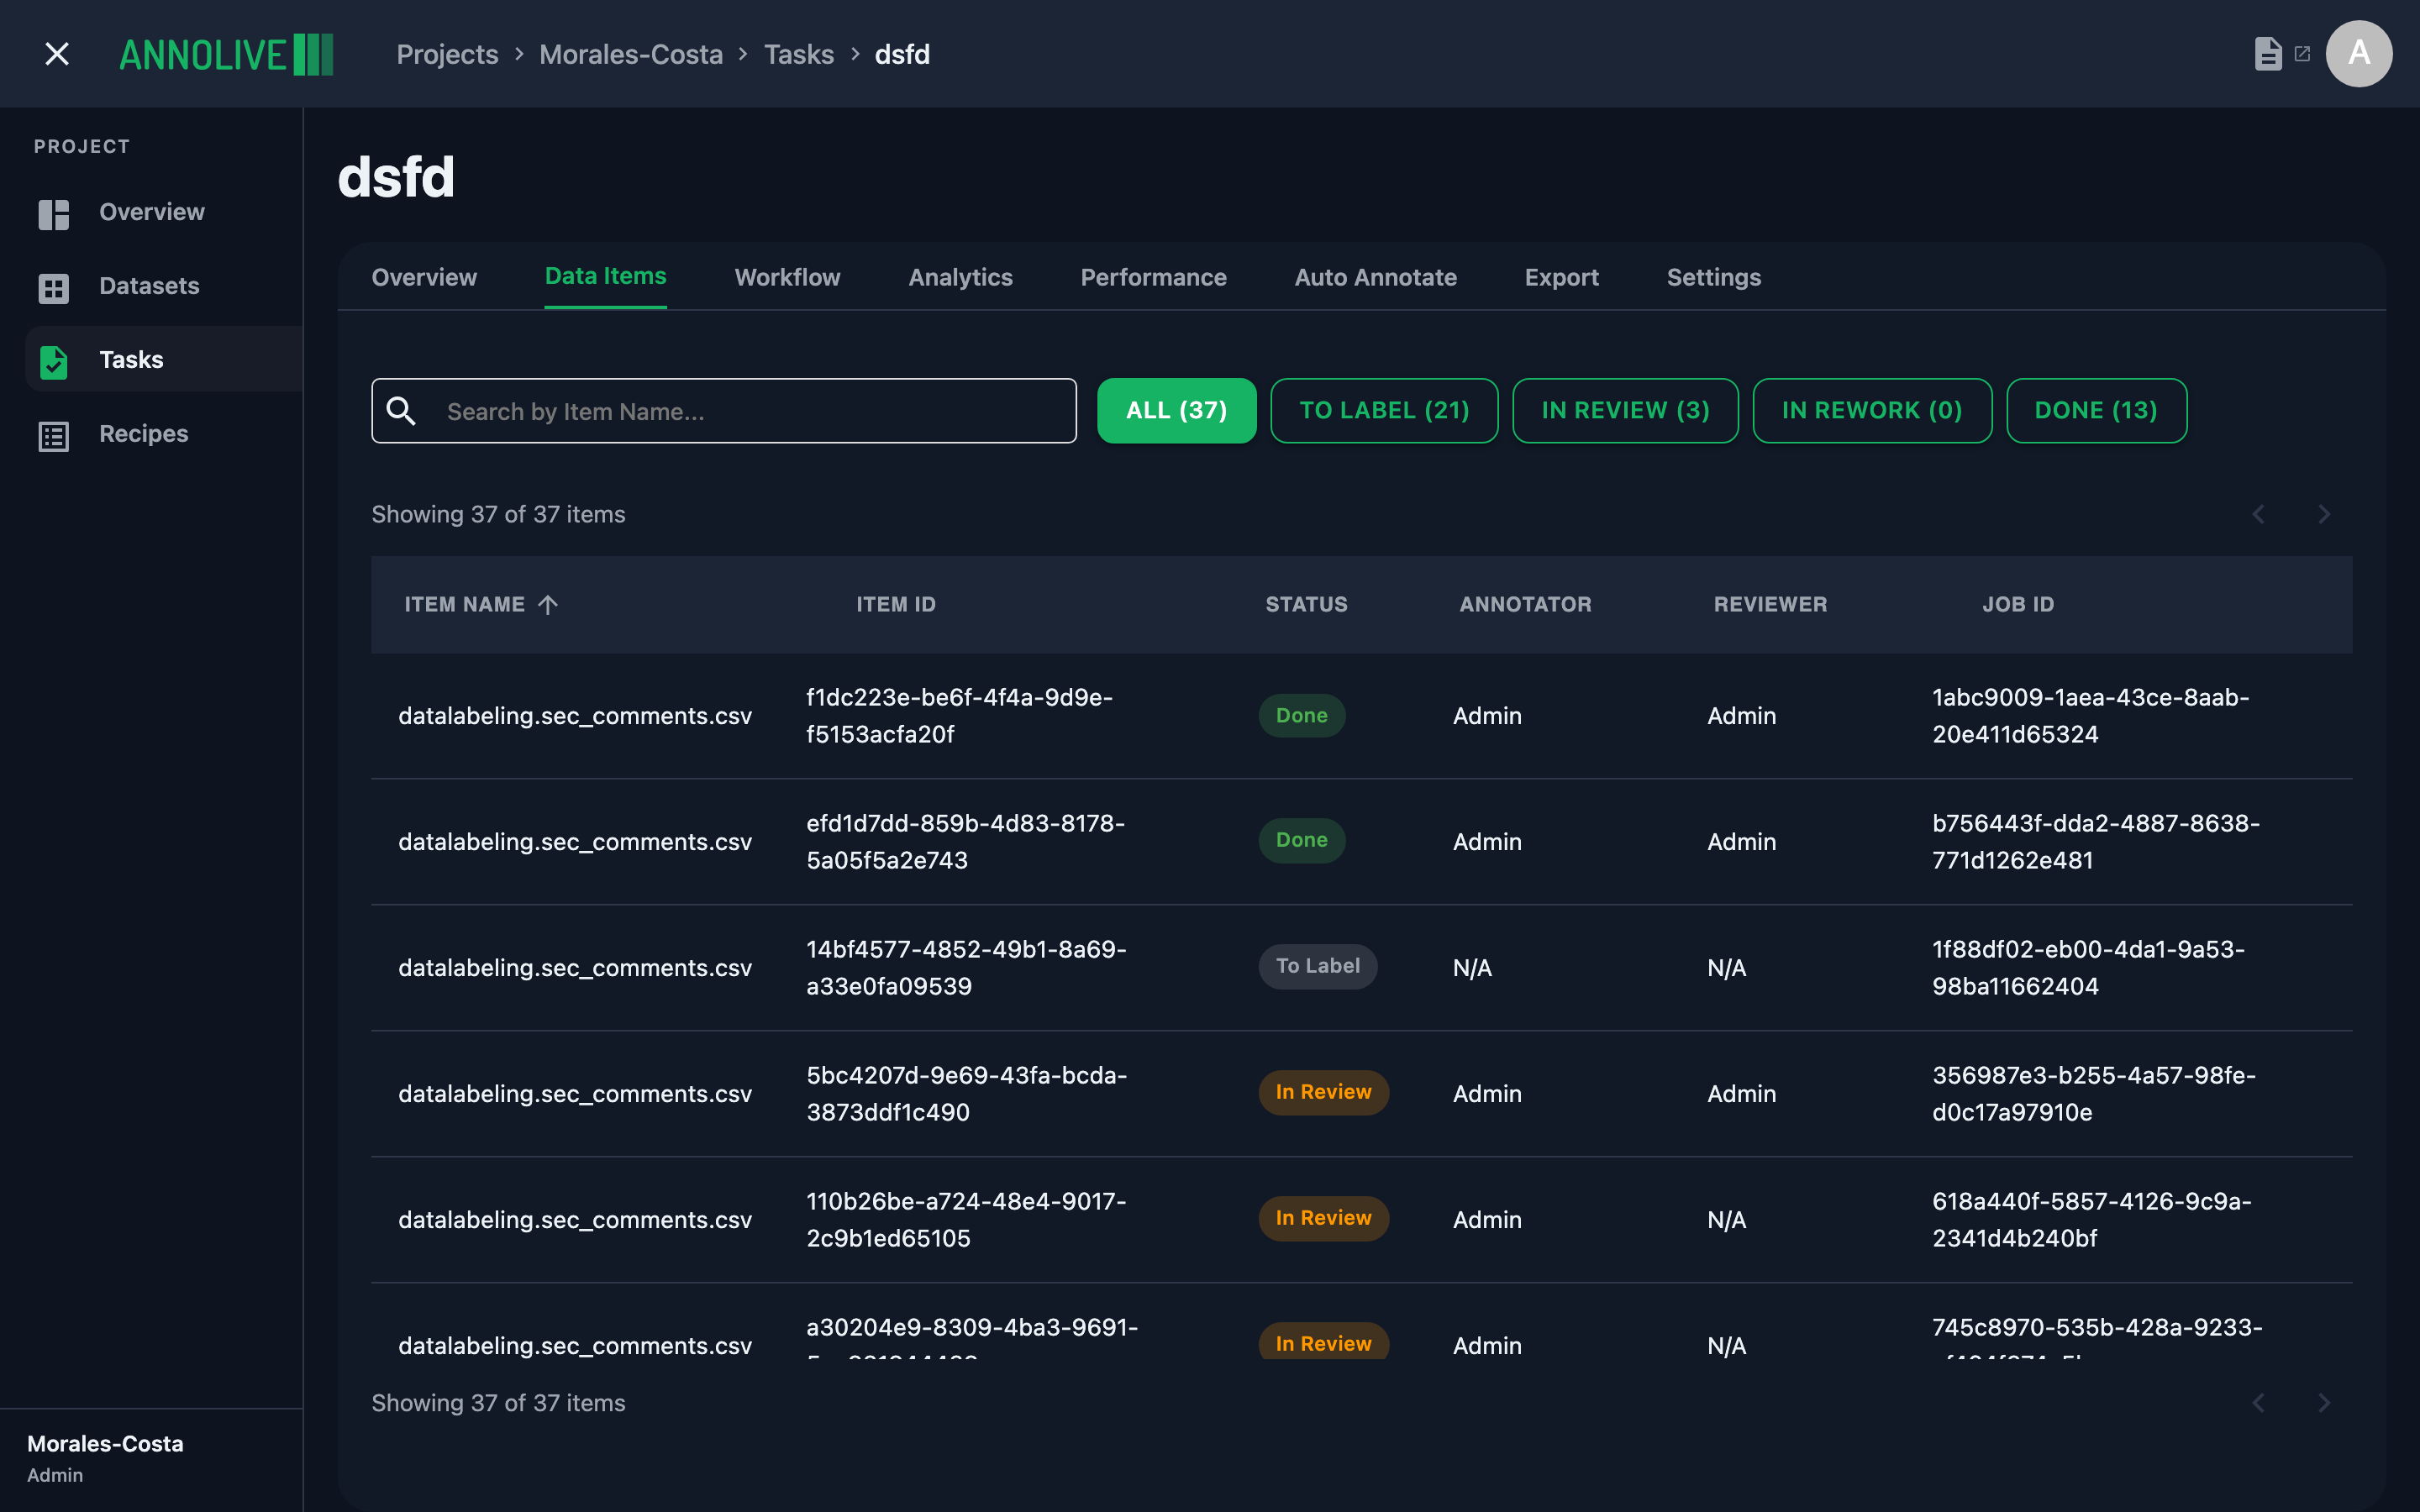Go to Tasks breadcrumb
Viewport: 2420px width, 1512px height.
click(x=799, y=54)
